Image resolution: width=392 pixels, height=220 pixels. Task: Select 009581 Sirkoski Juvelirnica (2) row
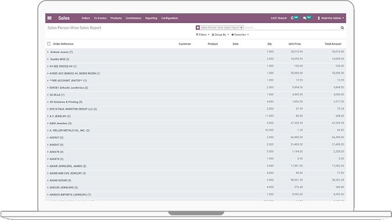click(x=196, y=87)
